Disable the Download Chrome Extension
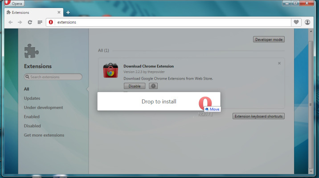 coord(134,86)
